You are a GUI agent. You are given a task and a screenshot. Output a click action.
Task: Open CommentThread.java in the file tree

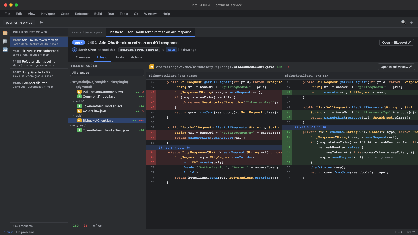pos(107,96)
